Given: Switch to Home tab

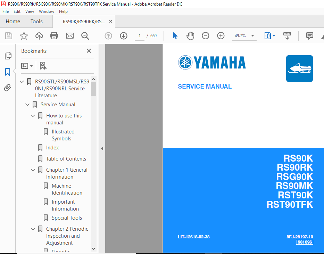Looking at the screenshot, I should pos(13,22).
